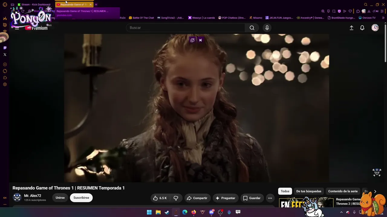Open the YouTube guide hamburger menu
Image resolution: width=387 pixels, height=217 pixels.
coord(17,28)
